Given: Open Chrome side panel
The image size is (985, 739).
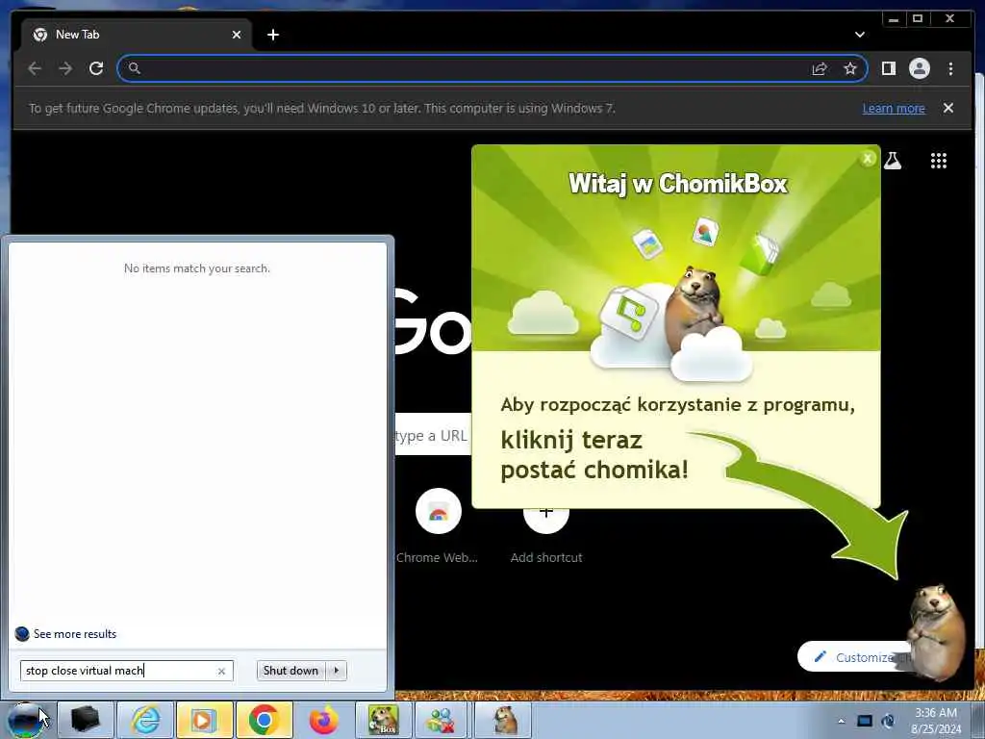Looking at the screenshot, I should [888, 68].
